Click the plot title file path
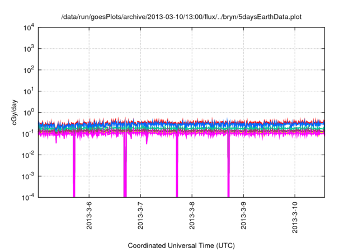The image size is (358, 251). click(181, 17)
